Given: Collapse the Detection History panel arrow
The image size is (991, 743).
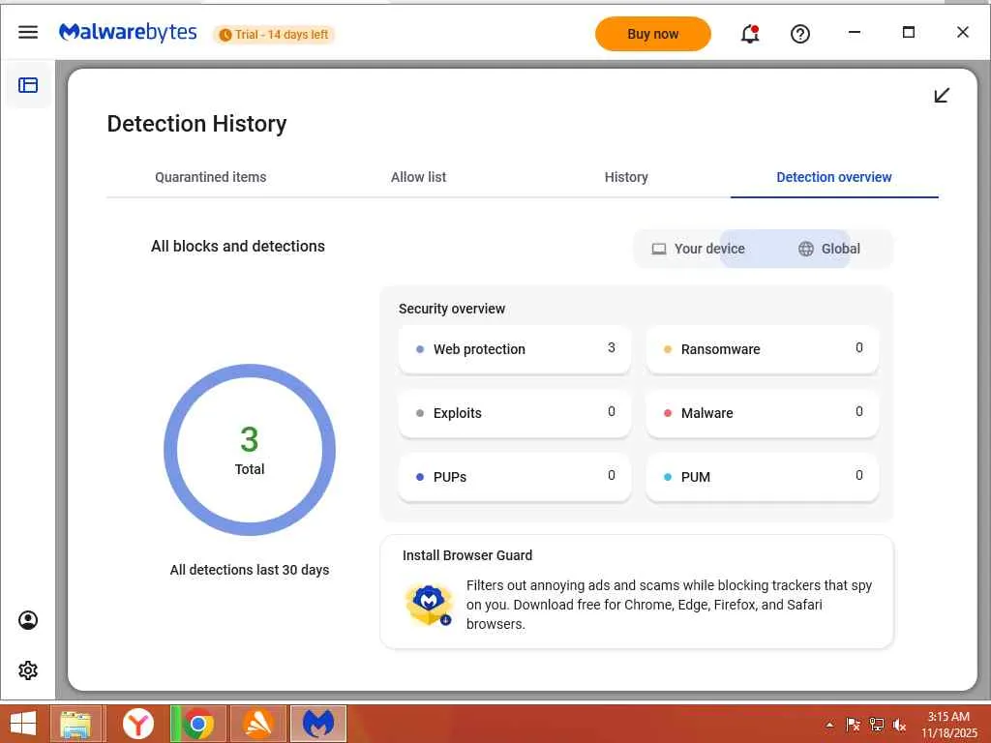Looking at the screenshot, I should coord(942,95).
